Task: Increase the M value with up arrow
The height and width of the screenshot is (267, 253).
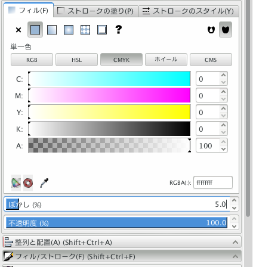Action: pyautogui.click(x=224, y=92)
